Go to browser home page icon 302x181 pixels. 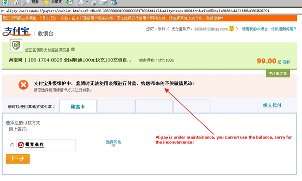[15, 2]
